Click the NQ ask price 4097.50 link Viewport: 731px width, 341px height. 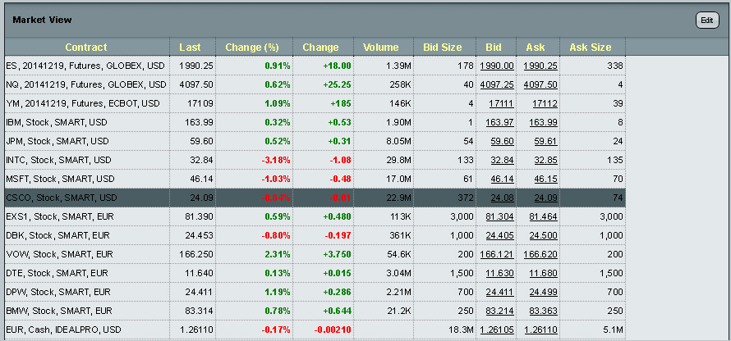pos(540,84)
